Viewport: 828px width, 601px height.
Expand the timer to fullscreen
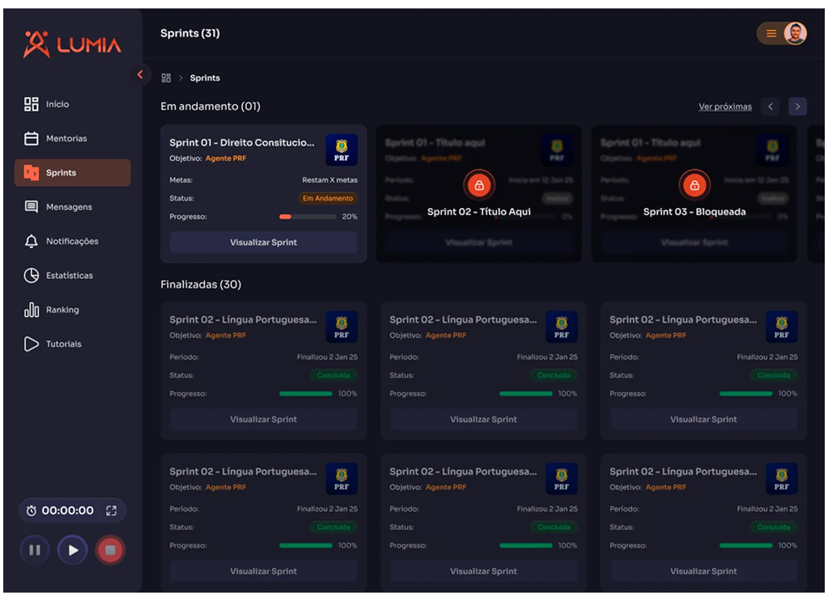111,511
